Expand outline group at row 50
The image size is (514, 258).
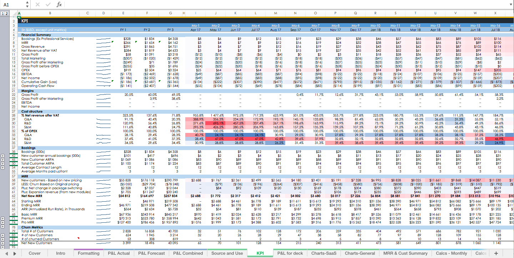point(3,164)
